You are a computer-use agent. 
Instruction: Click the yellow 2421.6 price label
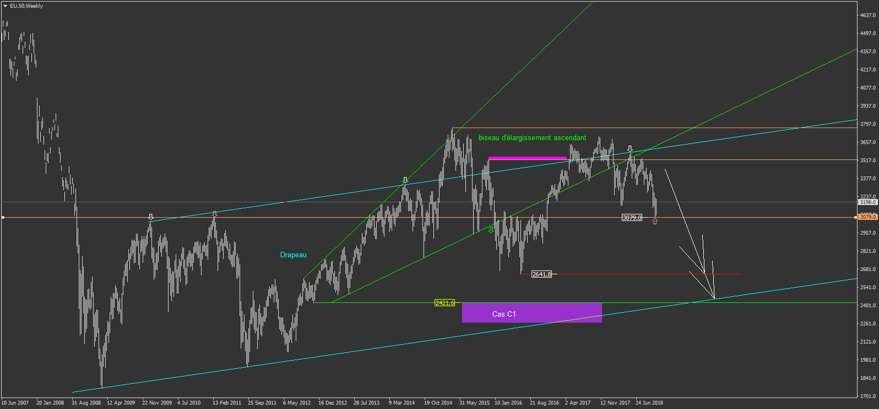(444, 303)
